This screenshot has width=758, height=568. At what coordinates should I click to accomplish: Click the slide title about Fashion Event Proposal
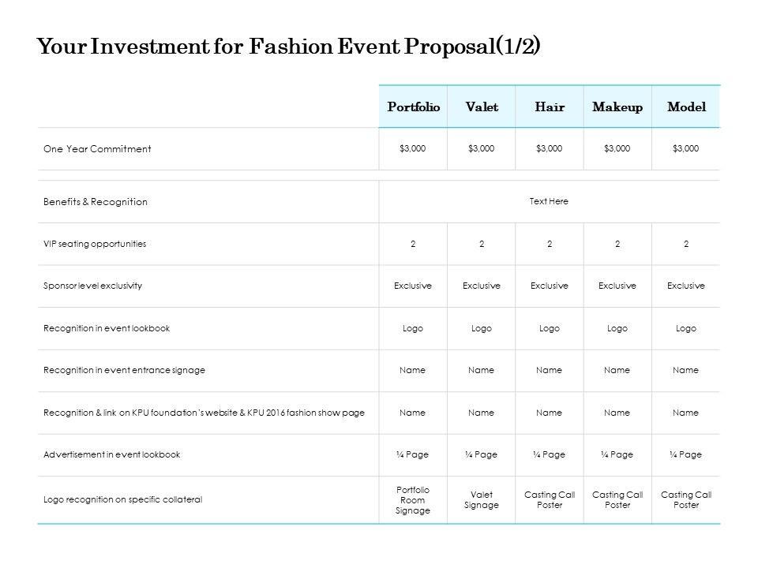pos(289,46)
